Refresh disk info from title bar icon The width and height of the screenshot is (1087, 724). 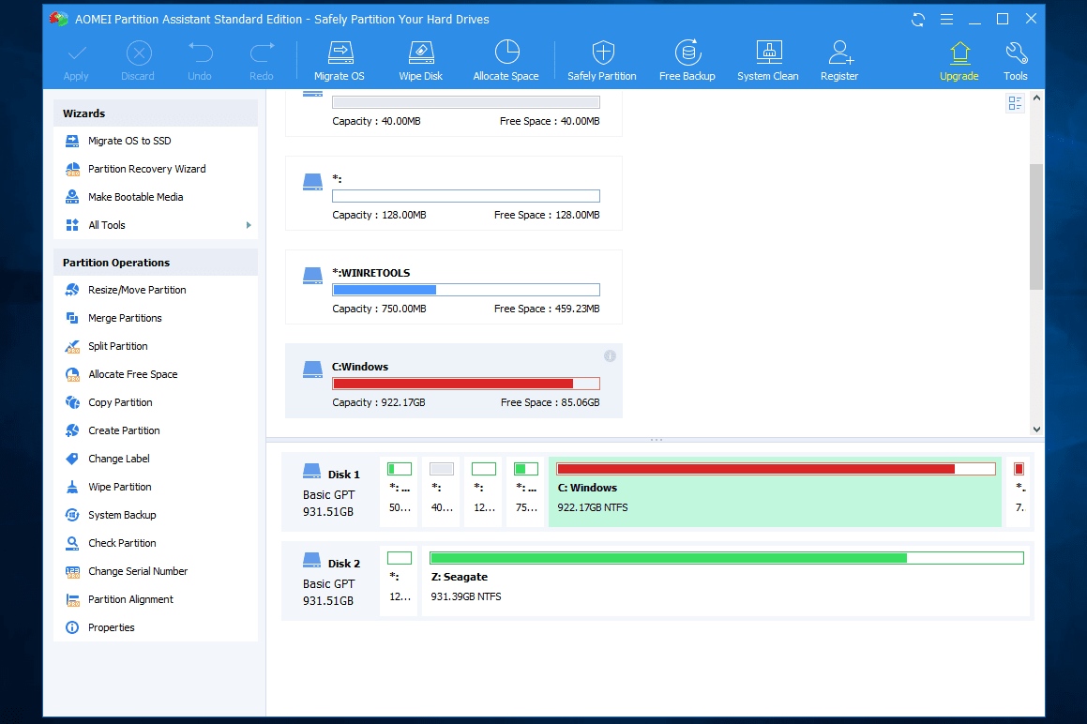coord(918,20)
